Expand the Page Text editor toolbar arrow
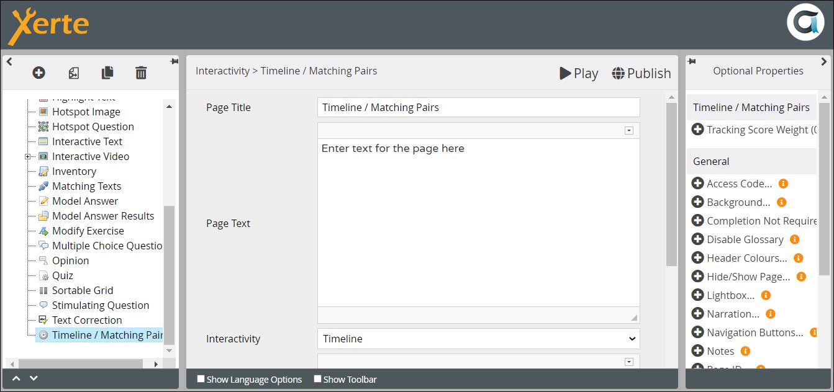The image size is (834, 392). coord(628,130)
